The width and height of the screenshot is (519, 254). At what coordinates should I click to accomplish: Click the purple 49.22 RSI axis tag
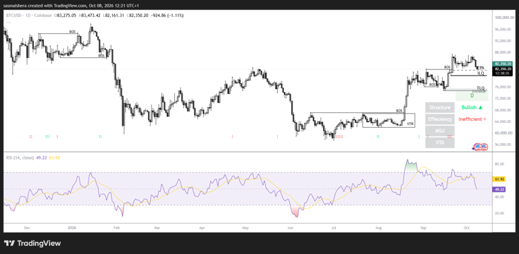pos(499,190)
